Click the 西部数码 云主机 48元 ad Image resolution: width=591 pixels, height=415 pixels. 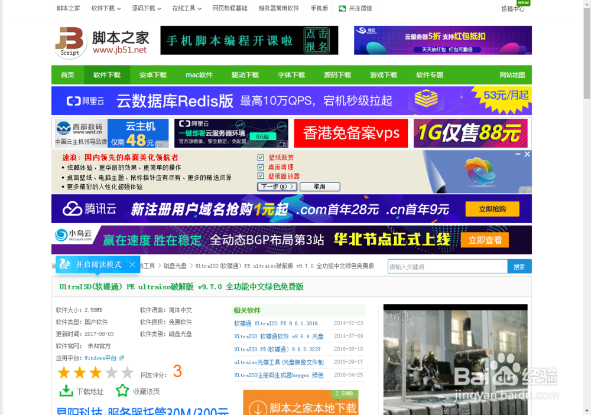click(x=112, y=133)
